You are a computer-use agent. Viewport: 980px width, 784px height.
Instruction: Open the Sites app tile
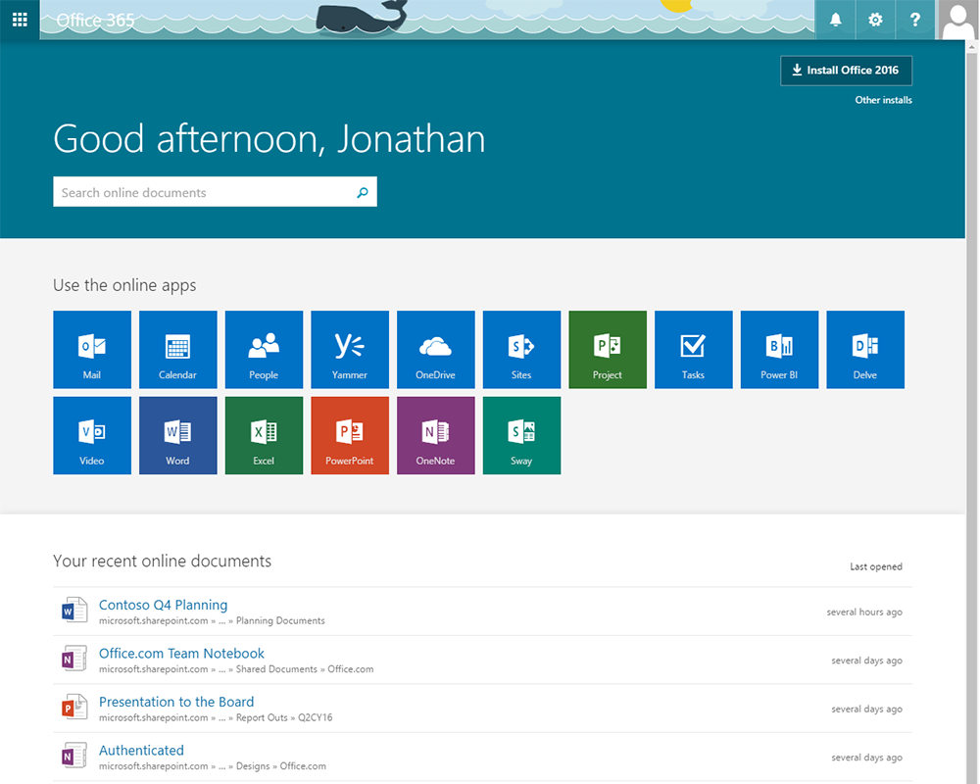520,349
